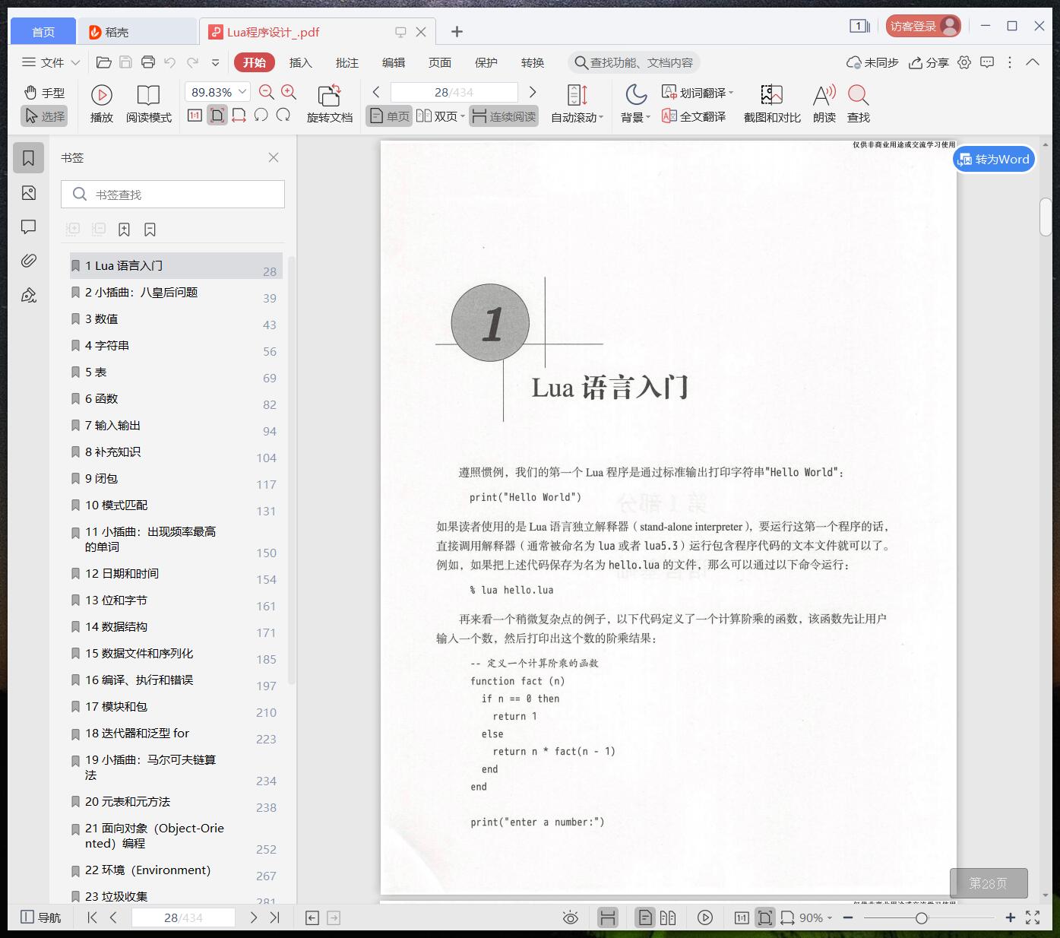Toggle single page view (单页)
The image size is (1060, 938).
pos(389,116)
